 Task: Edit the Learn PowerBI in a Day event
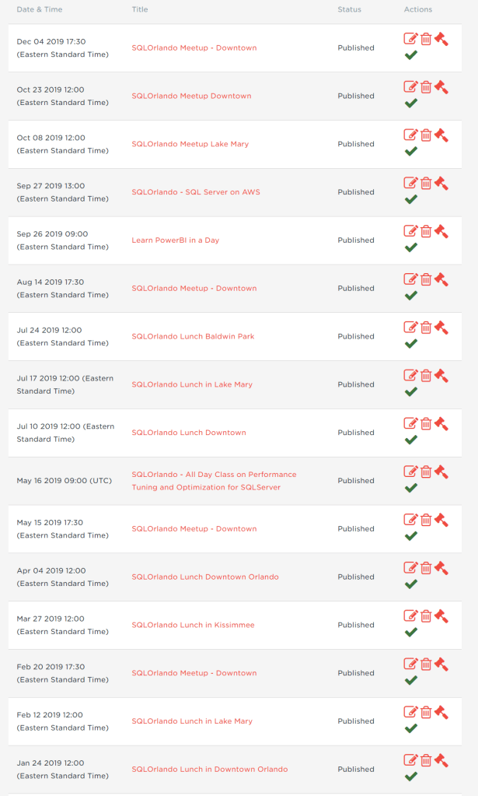point(410,231)
